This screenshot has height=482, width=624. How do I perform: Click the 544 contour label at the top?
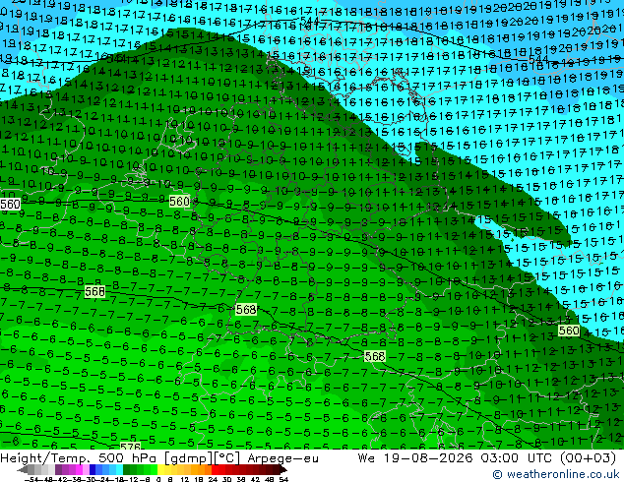point(309,21)
